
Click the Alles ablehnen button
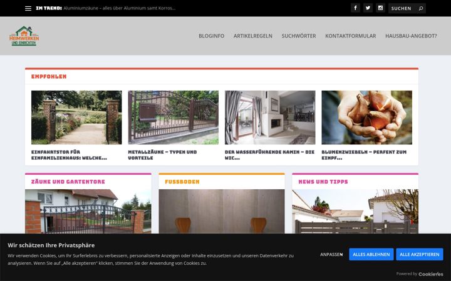tap(371, 254)
